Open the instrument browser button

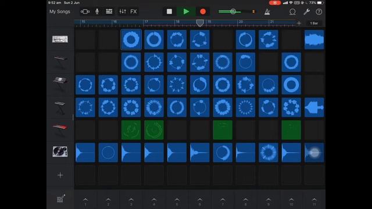point(85,12)
